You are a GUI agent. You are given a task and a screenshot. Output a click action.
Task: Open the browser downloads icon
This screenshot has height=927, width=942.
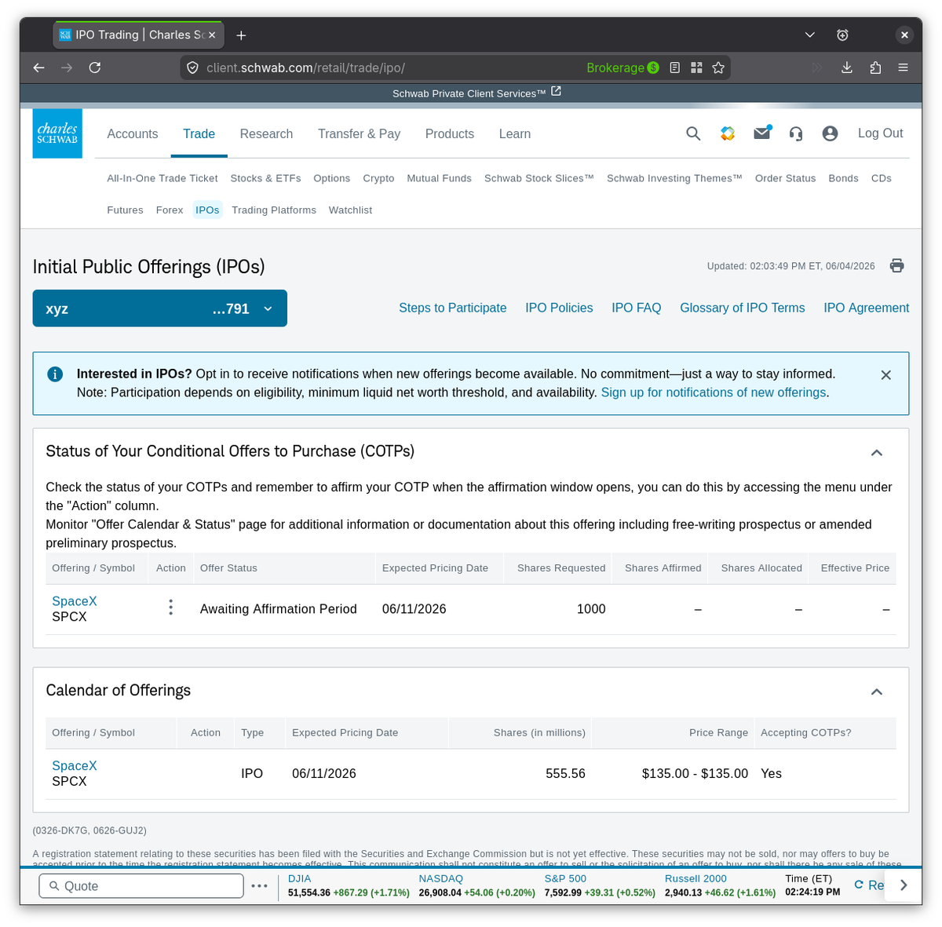(847, 68)
